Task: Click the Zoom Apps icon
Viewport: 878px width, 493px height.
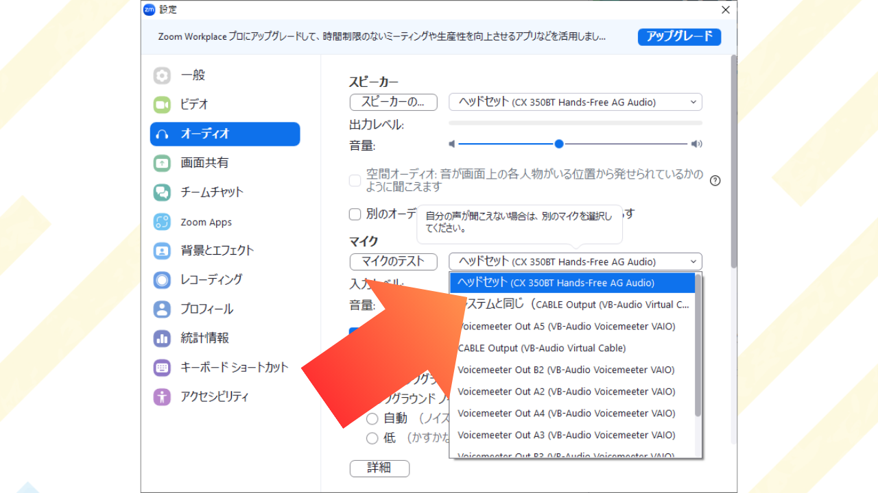Action: 162,222
